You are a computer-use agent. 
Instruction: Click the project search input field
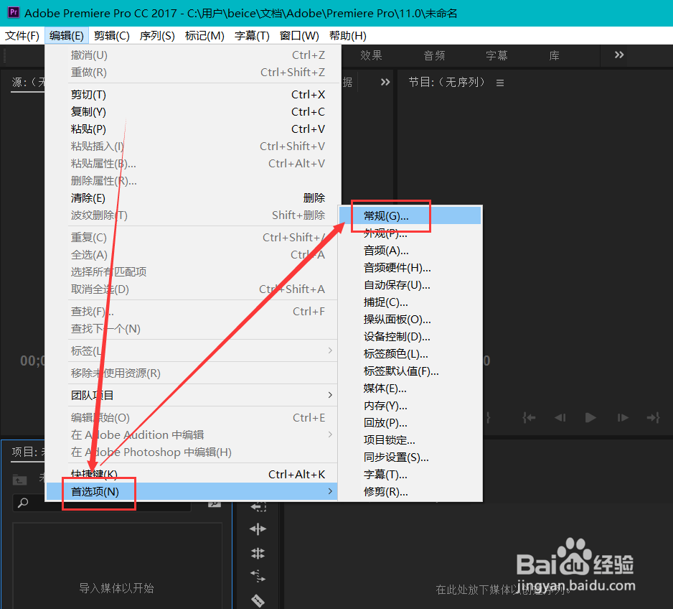click(x=102, y=503)
